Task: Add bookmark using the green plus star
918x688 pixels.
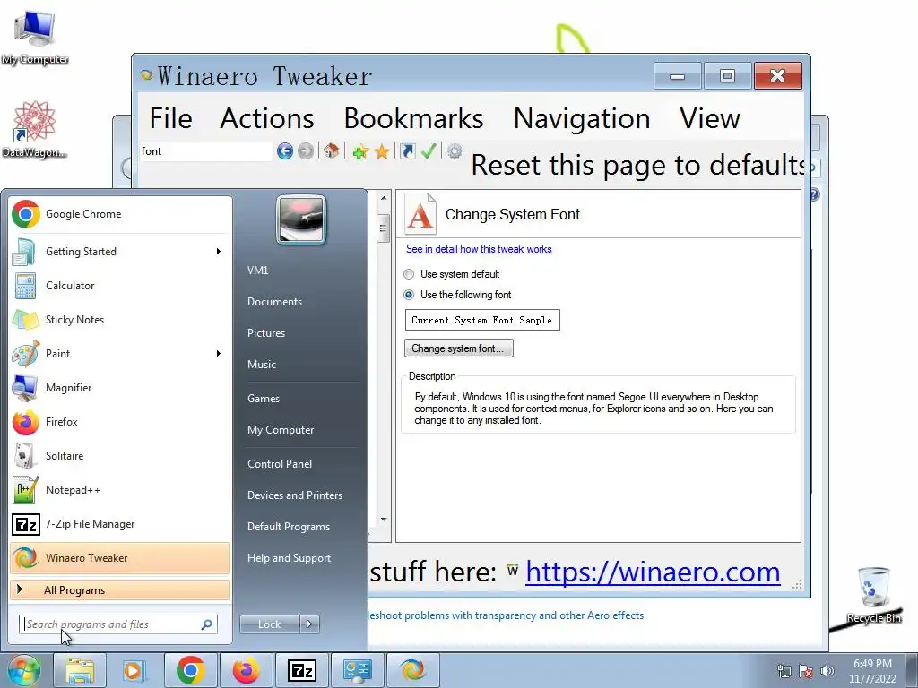Action: (360, 152)
